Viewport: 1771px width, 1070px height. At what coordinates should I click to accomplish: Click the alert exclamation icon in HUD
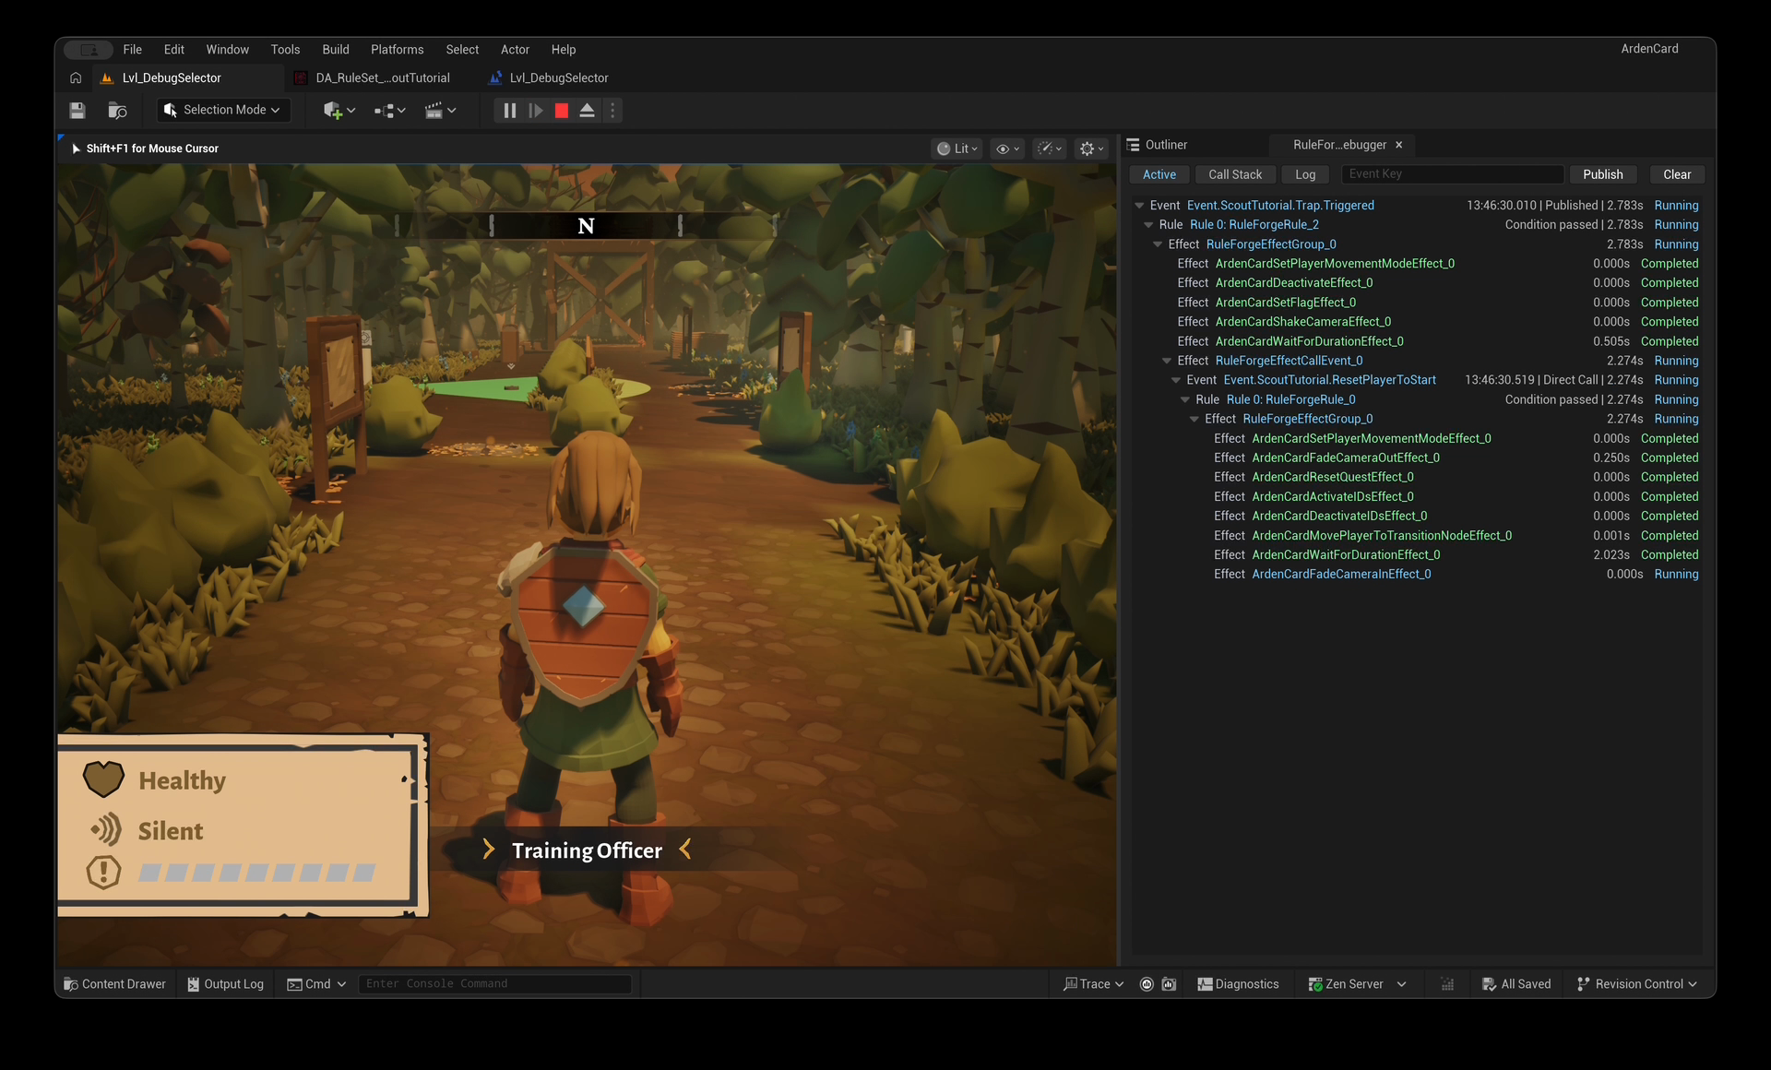pyautogui.click(x=103, y=872)
